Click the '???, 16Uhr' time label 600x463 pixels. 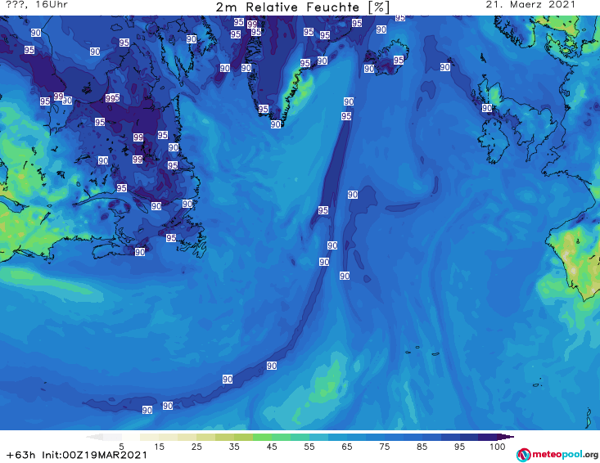click(x=37, y=5)
